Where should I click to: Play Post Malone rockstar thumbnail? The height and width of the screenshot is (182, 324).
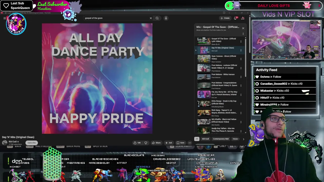tap(204, 68)
